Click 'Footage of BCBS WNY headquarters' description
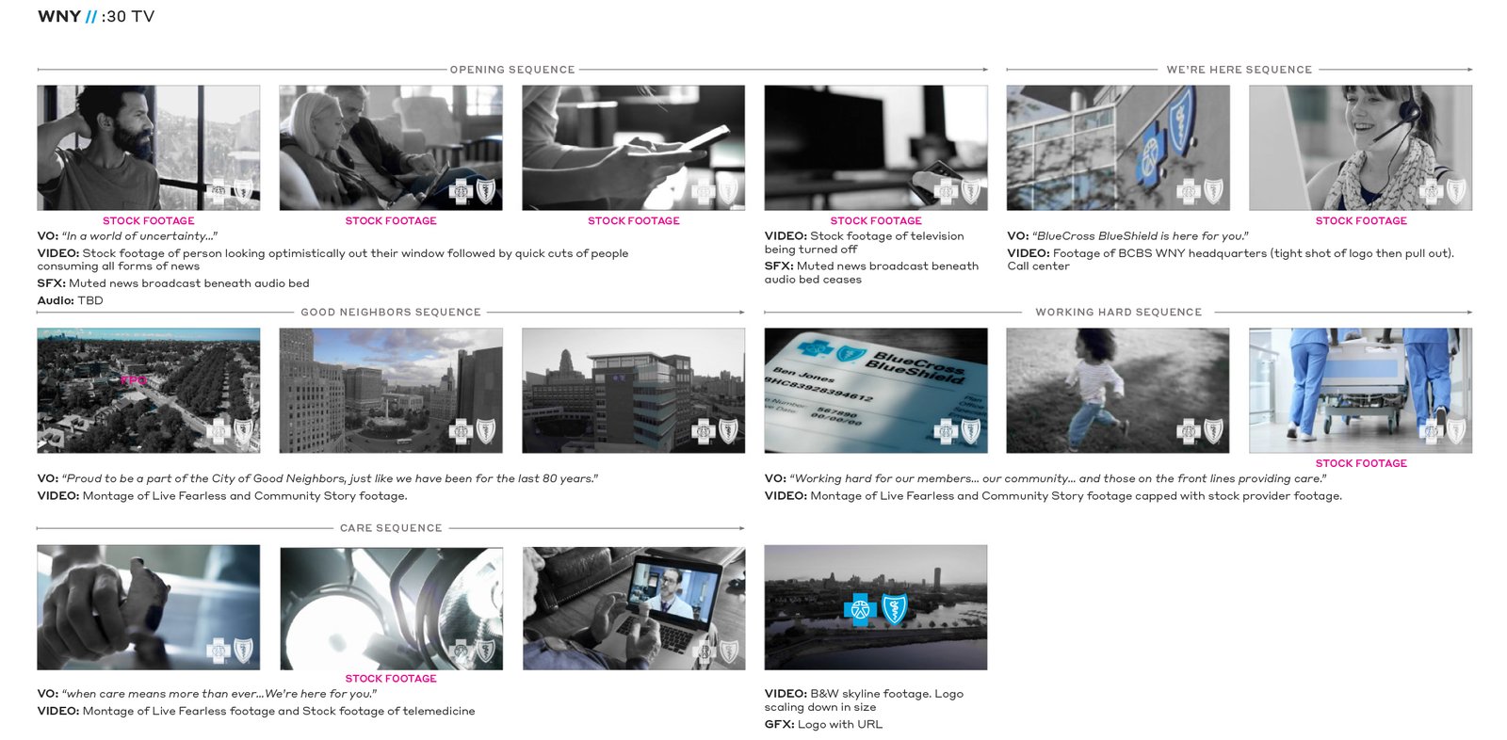This screenshot has height=740, width=1507. click(1230, 260)
